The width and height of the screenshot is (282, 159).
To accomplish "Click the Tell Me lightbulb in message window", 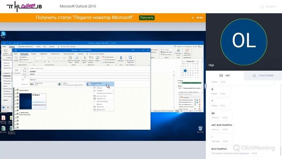I will (87, 54).
